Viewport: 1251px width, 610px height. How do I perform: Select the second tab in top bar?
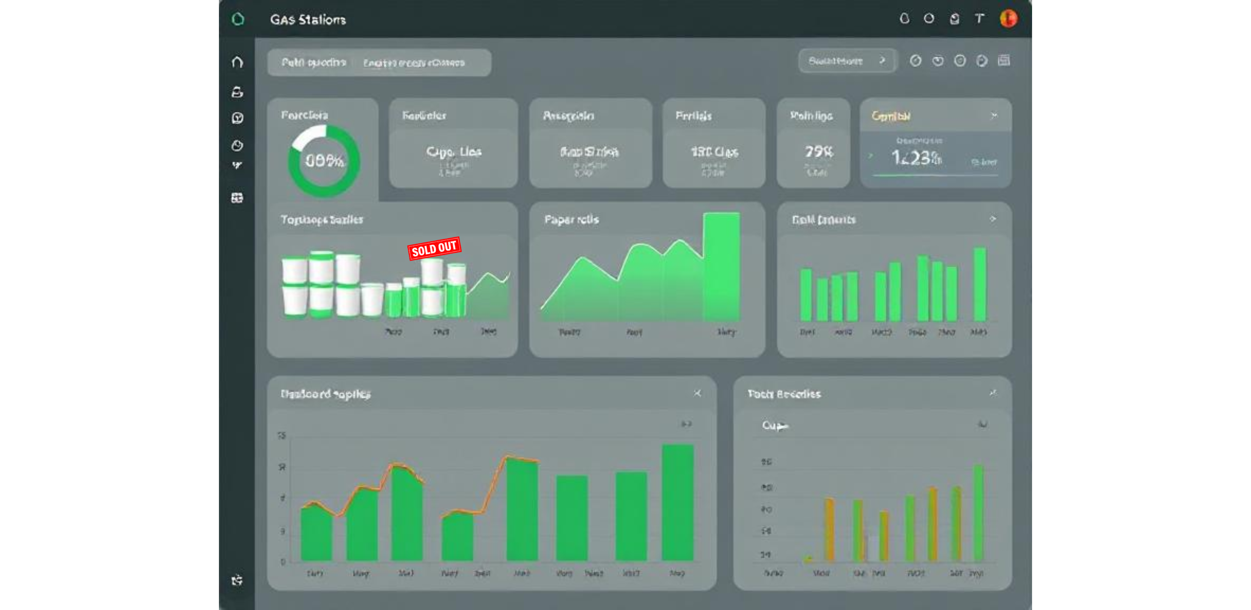[x=414, y=63]
